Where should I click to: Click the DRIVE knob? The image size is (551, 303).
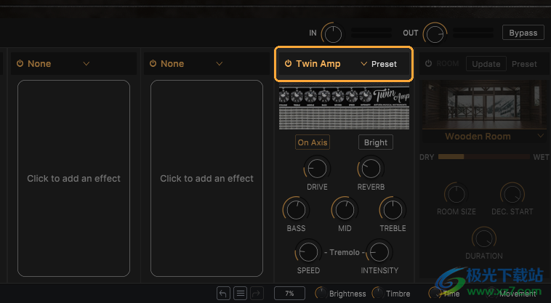(317, 169)
